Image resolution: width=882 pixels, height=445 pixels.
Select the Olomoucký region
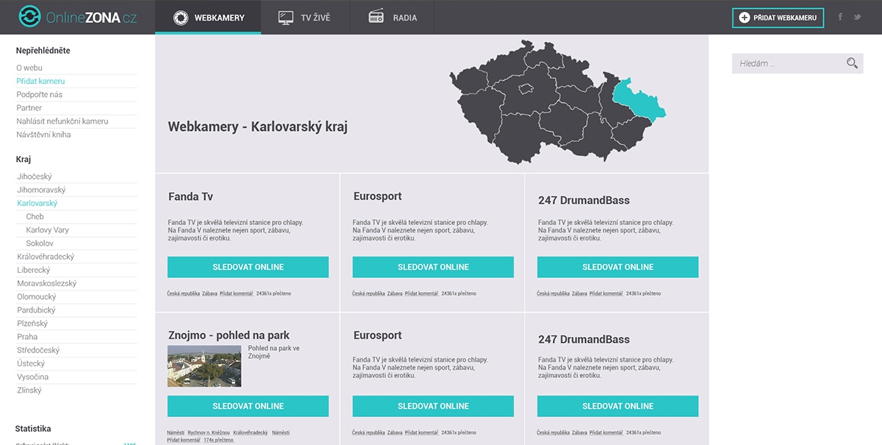(36, 296)
